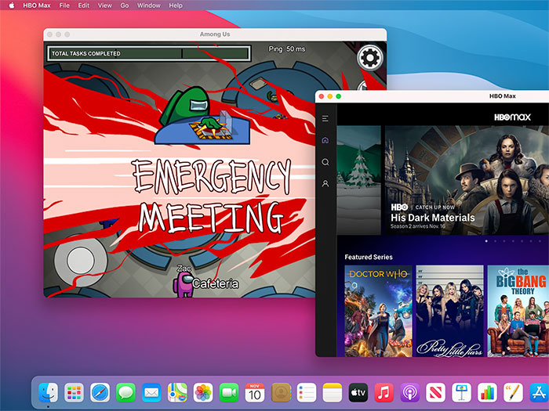Open Podcasts from the Dock

point(409,393)
